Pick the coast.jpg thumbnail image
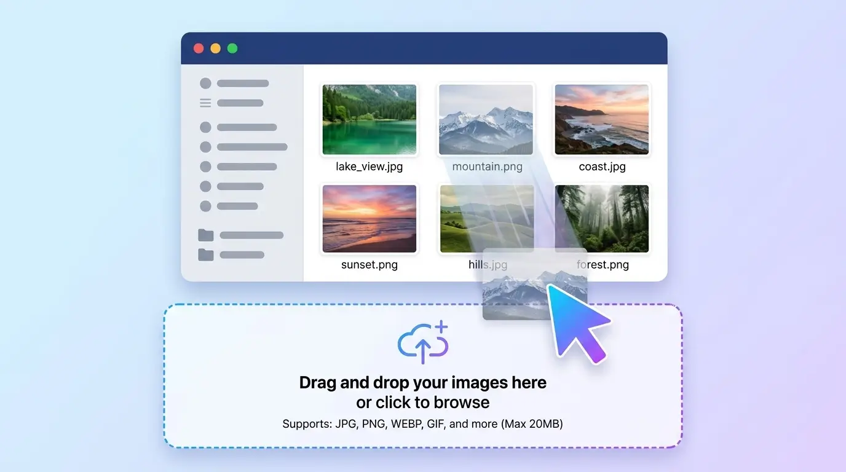Viewport: 846px width, 472px height. click(602, 119)
